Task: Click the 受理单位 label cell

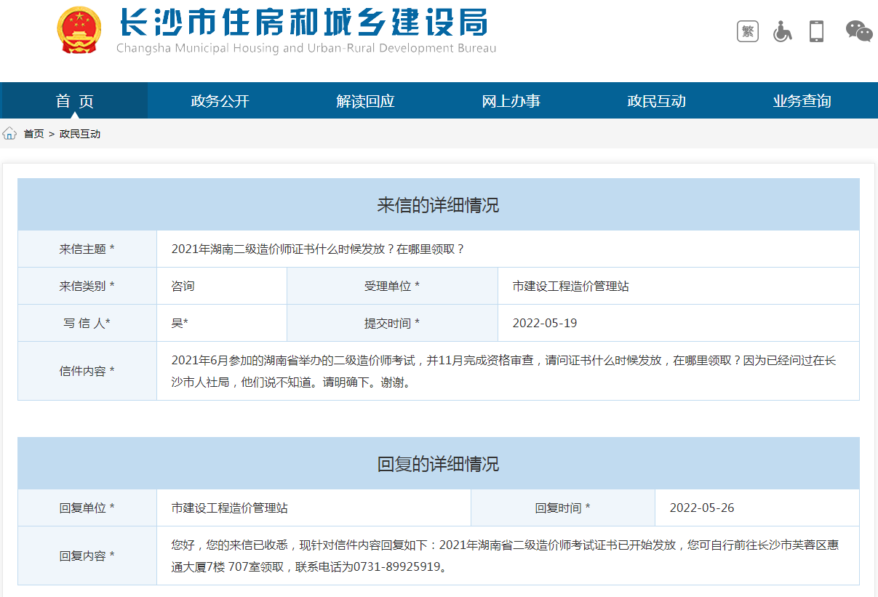Action: click(x=392, y=286)
